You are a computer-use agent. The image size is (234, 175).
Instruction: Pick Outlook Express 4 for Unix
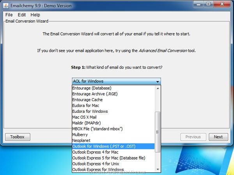(113, 164)
